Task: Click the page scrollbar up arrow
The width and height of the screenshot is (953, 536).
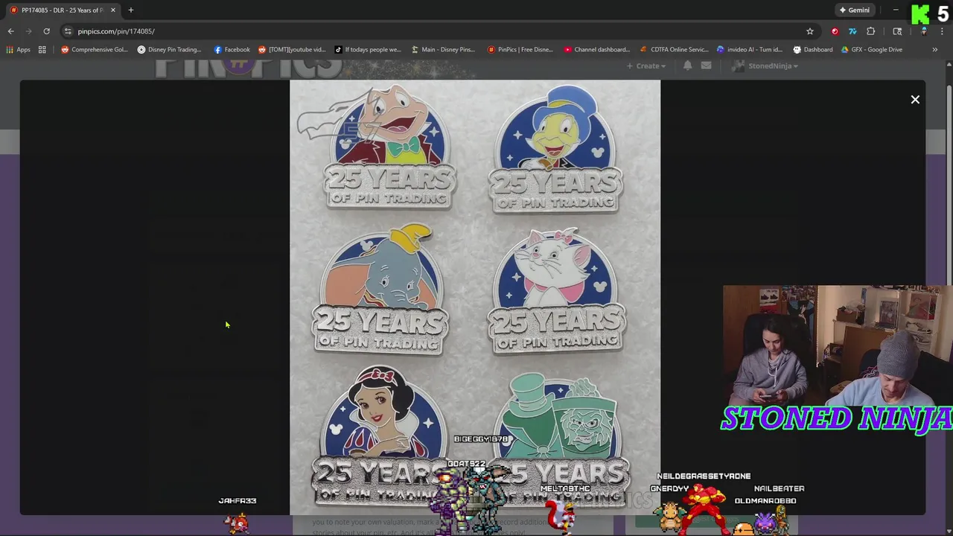Action: (949, 64)
